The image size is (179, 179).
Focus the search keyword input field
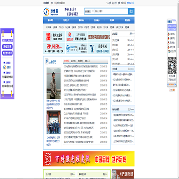pos(111,11)
